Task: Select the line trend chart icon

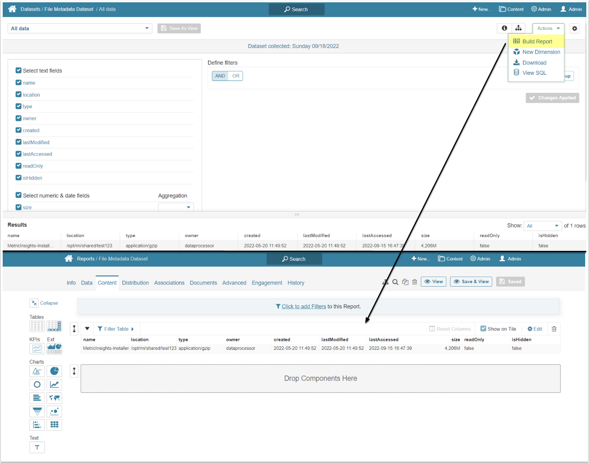Action: (x=54, y=384)
